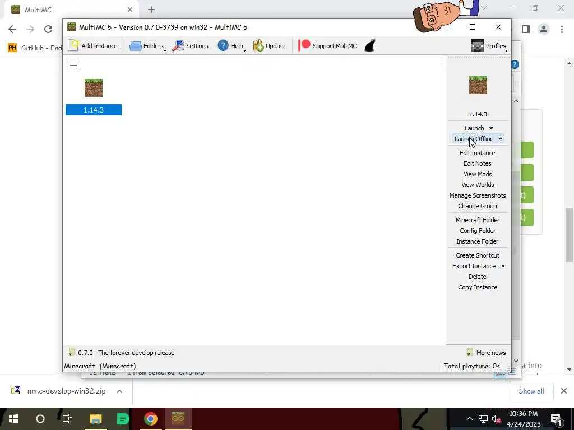Open MultiMC Settings from the toolbar
574x430 pixels.
[x=190, y=46]
